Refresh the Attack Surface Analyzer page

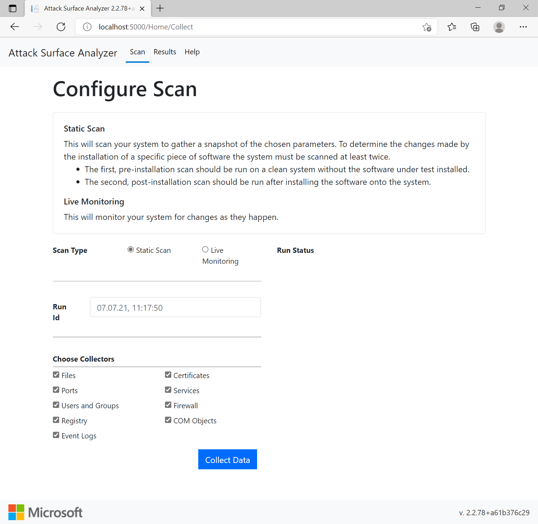pyautogui.click(x=61, y=27)
